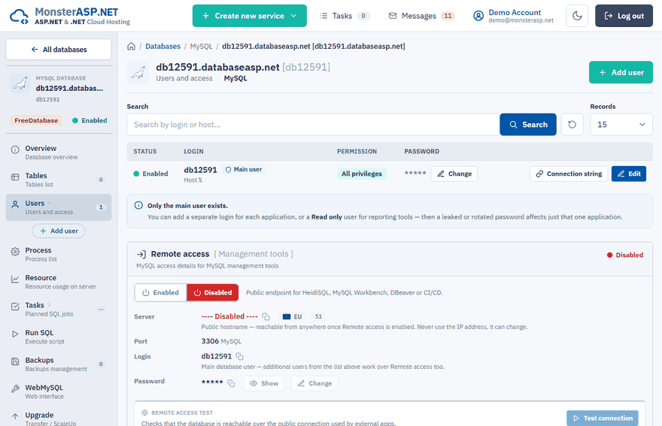This screenshot has width=662, height=426.
Task: Click the blue Search button
Action: pos(528,125)
